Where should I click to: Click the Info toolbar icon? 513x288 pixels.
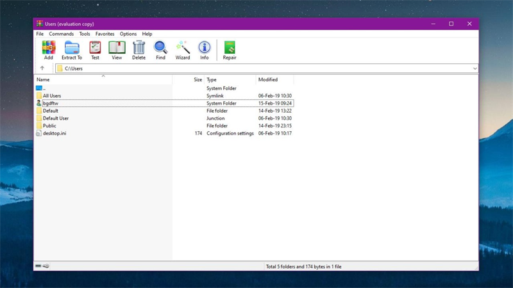[x=205, y=47]
